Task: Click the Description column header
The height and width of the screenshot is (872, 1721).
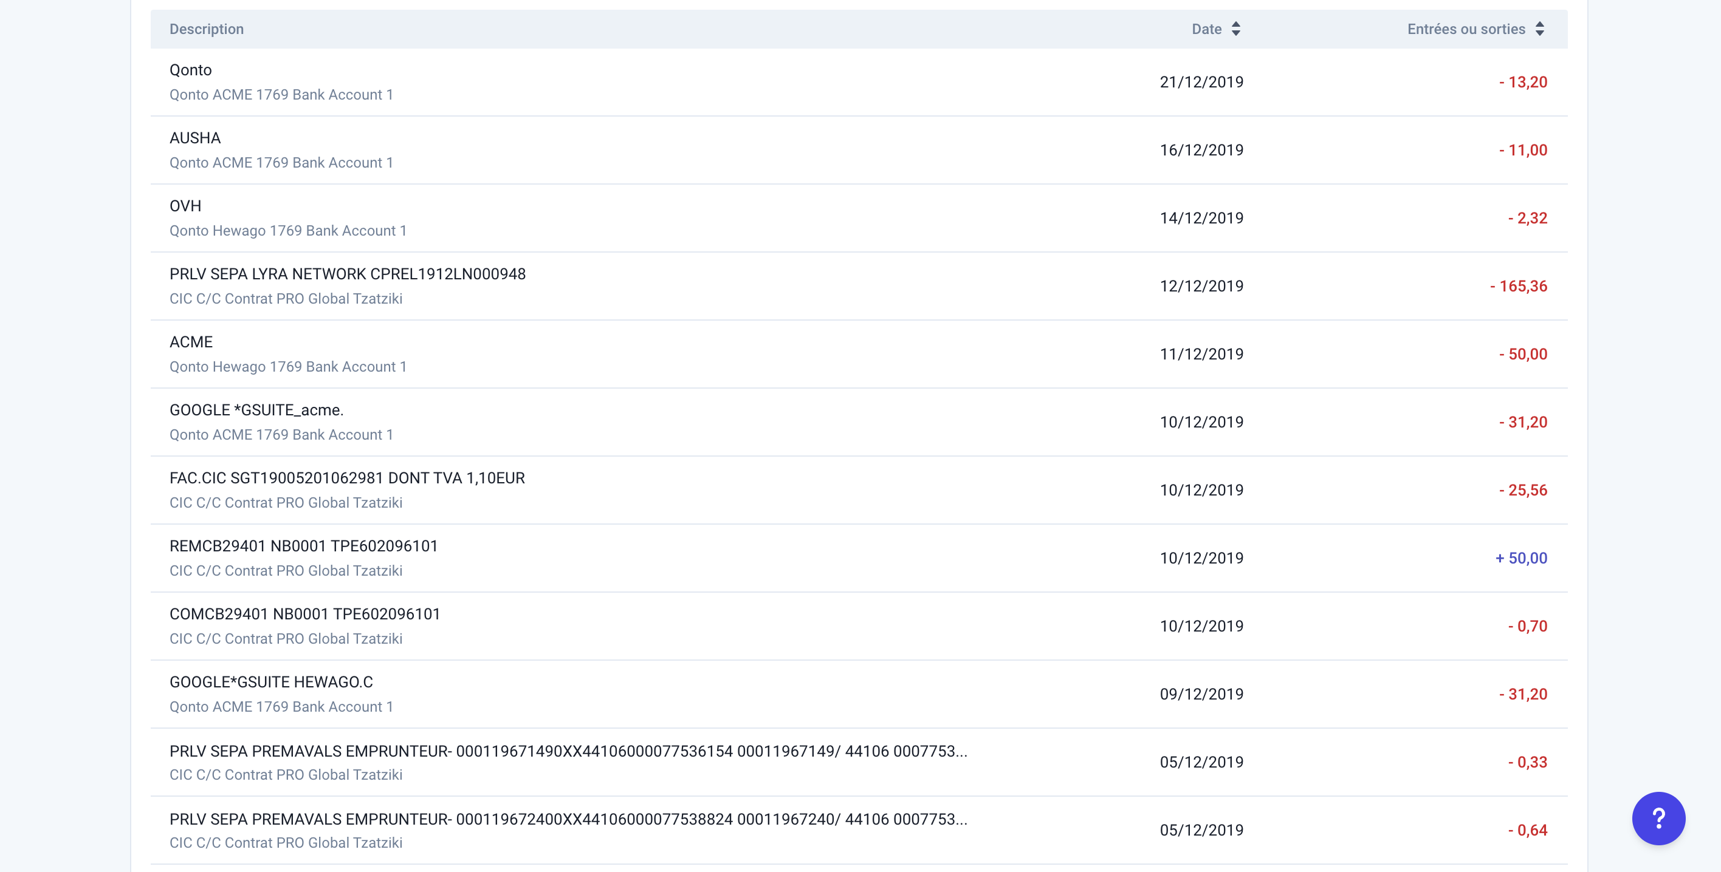Action: (207, 29)
